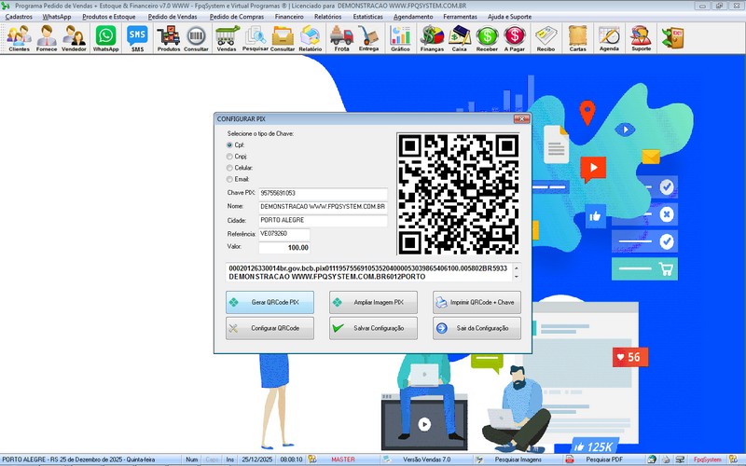
Task: Click the Configurar QRCode button
Action: [x=269, y=328]
